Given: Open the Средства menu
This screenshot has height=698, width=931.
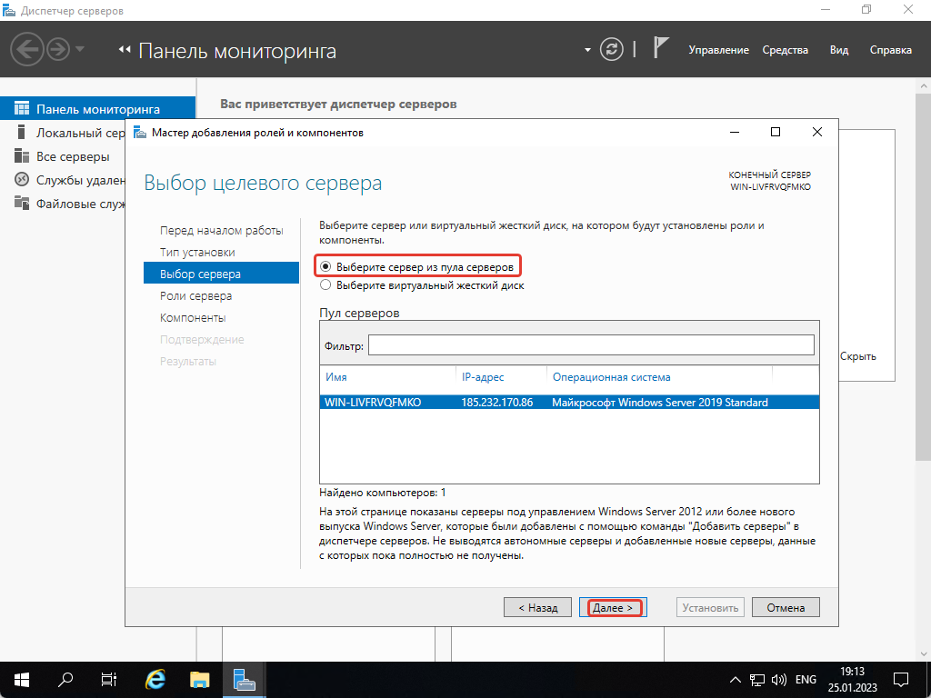Looking at the screenshot, I should point(784,50).
